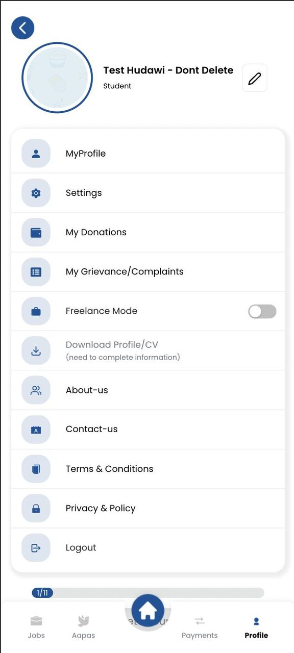Click the Freelance Mode briefcase icon
The height and width of the screenshot is (653, 294).
pyautogui.click(x=36, y=311)
